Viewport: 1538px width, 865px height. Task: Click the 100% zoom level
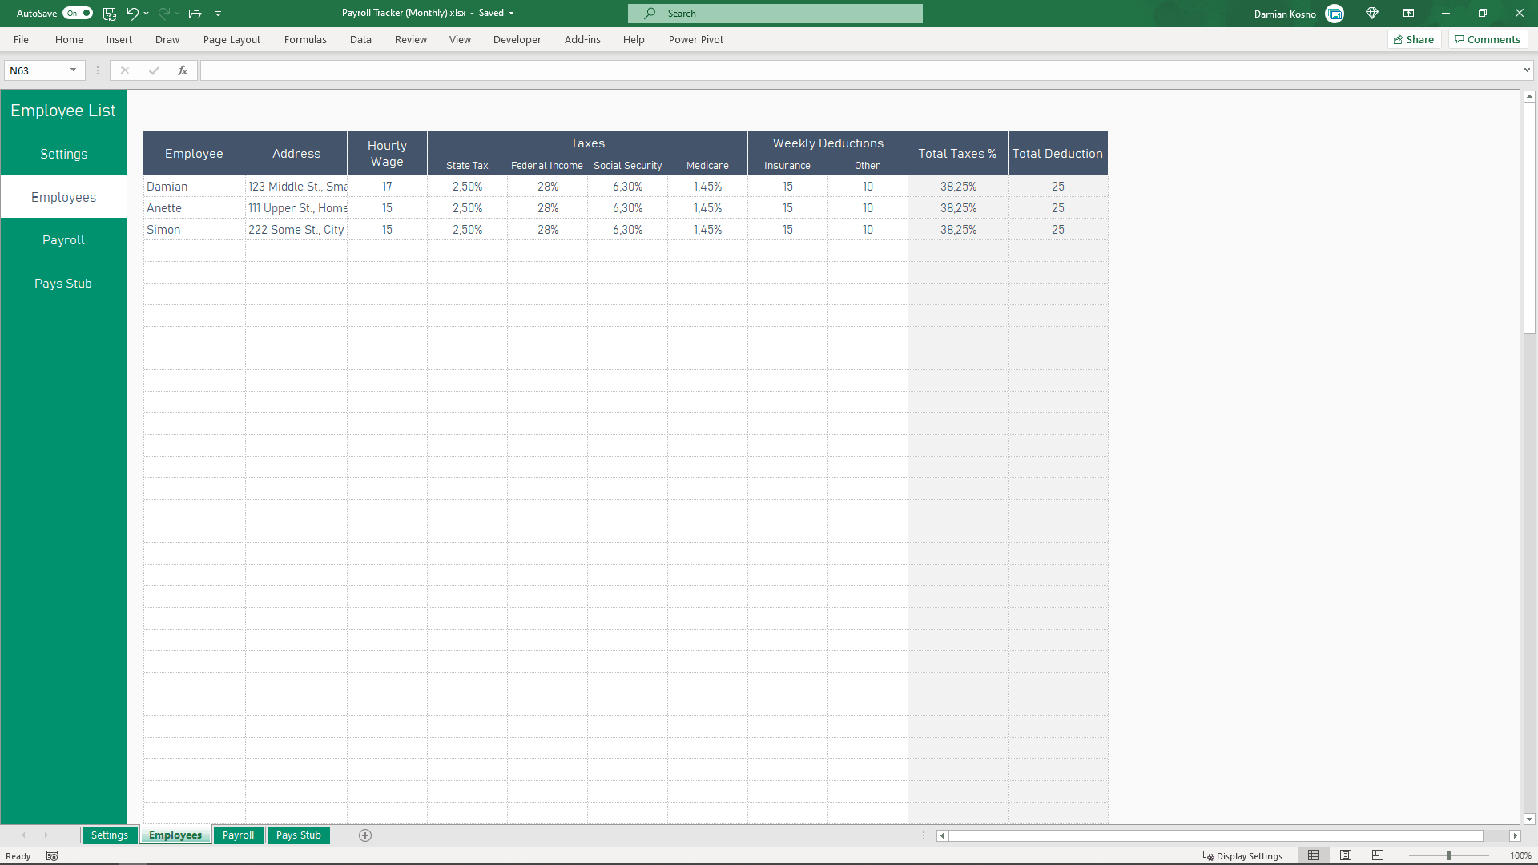(x=1520, y=855)
